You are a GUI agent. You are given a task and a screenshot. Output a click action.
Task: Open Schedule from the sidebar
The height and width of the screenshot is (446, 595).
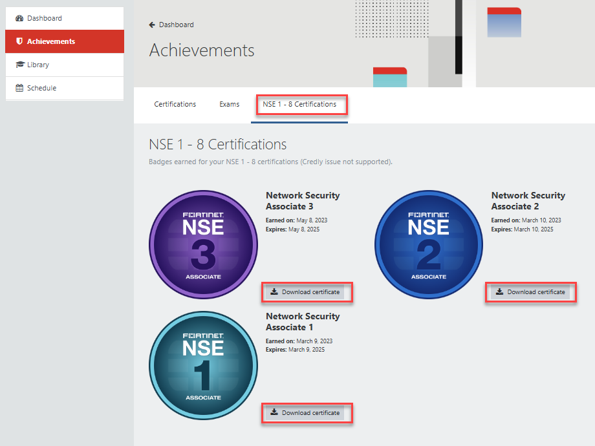65,88
